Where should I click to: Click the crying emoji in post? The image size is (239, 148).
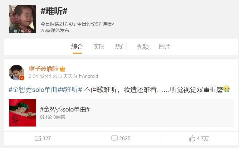(227, 89)
